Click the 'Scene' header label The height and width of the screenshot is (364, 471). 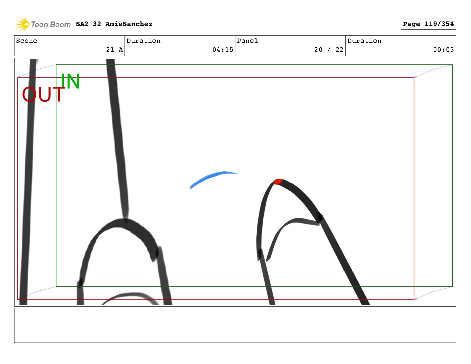27,41
